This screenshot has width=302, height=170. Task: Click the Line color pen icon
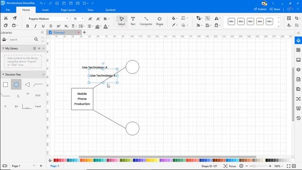pos(174,25)
